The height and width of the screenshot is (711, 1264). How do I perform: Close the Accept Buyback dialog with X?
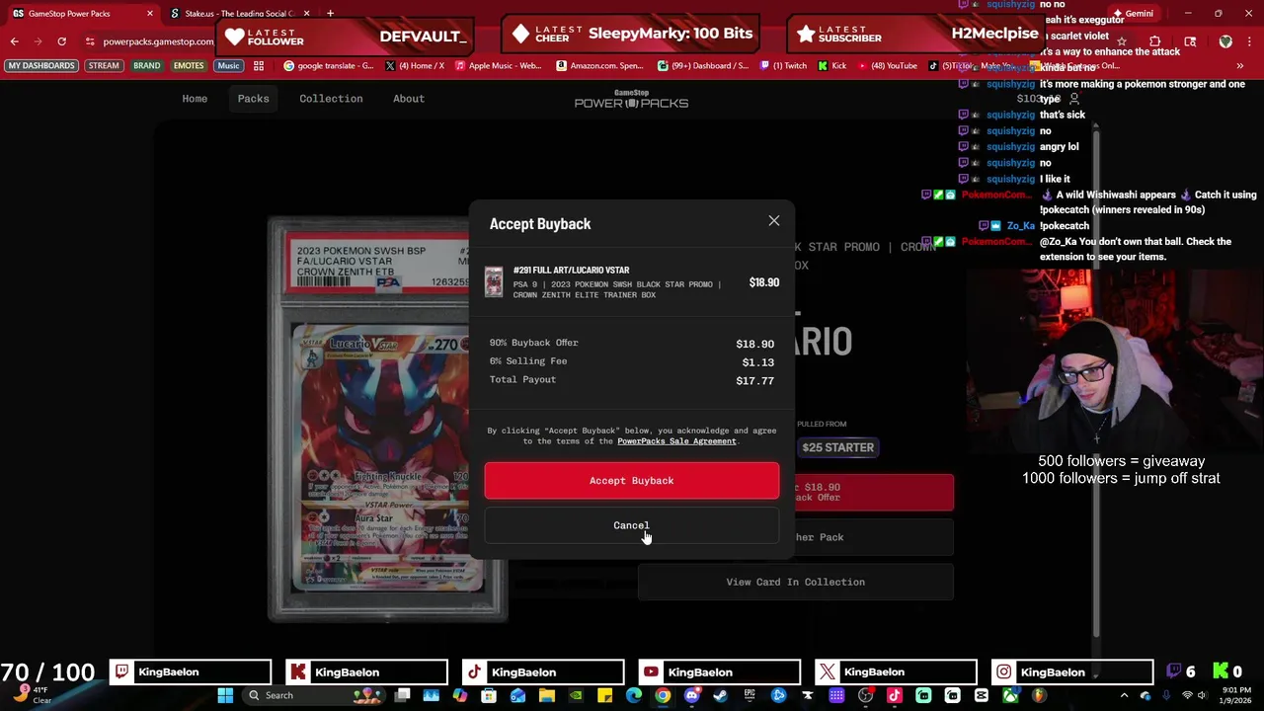tap(774, 221)
